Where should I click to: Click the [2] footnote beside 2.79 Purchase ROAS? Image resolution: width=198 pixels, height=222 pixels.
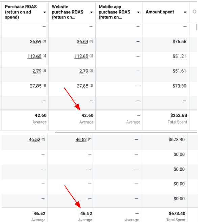point(44,70)
